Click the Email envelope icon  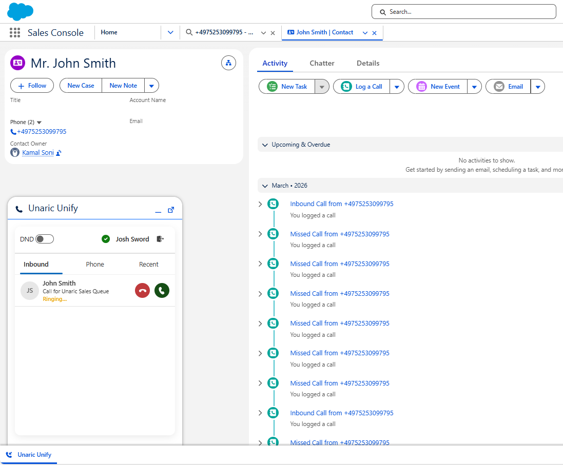click(499, 87)
